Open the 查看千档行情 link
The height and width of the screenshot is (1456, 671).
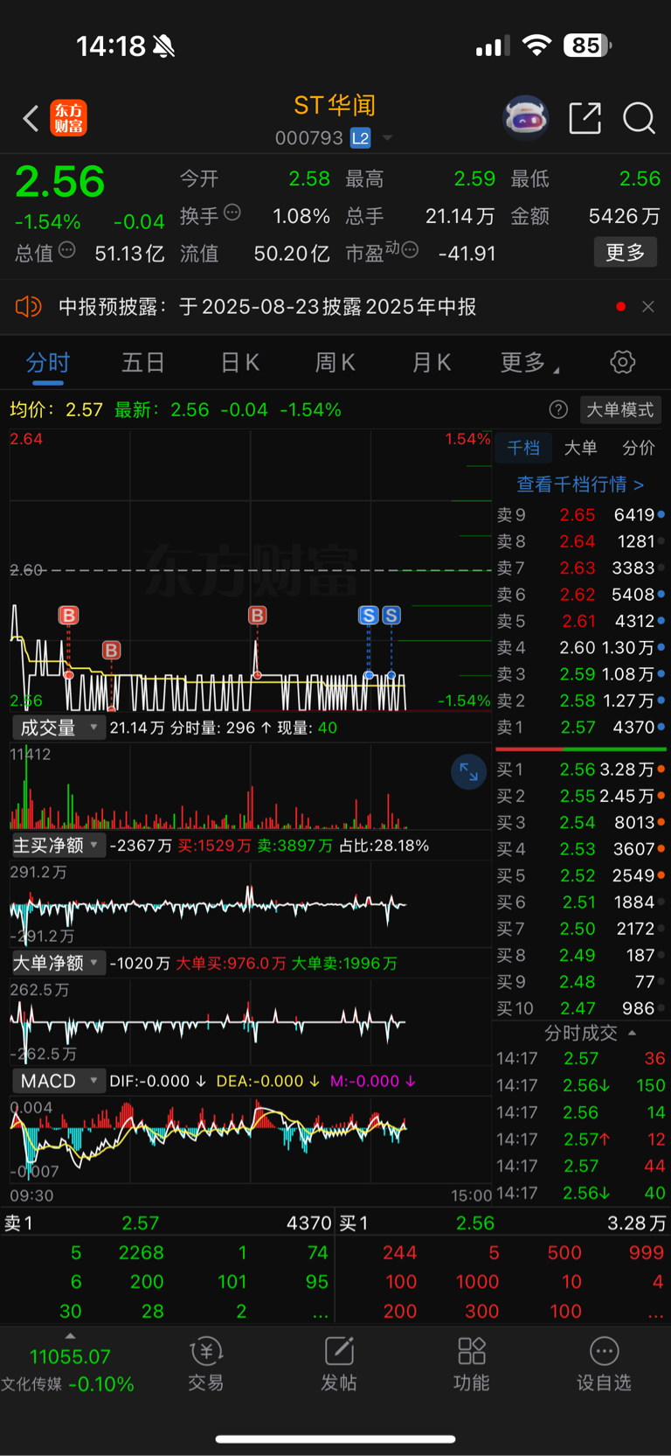(x=580, y=484)
